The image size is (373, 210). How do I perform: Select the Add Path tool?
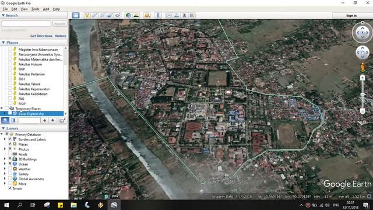coord(103,16)
